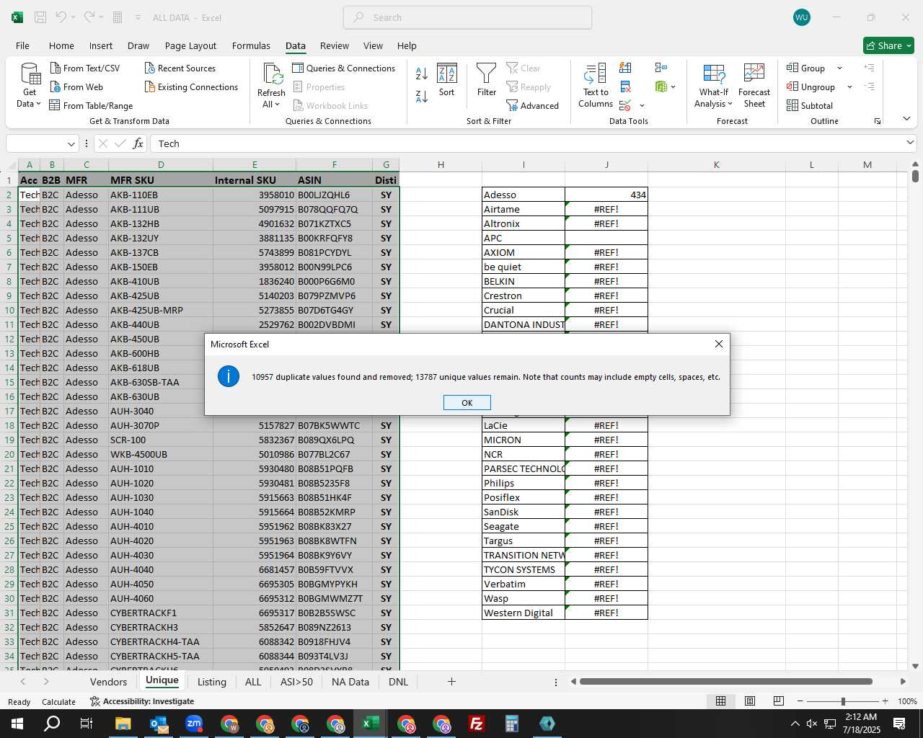Click the Hide Detail outline icon
This screenshot has height=738, width=923.
click(x=870, y=87)
